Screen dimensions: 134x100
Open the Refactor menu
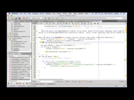coord(48,14)
